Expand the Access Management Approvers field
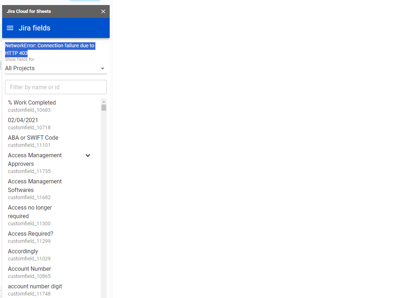This screenshot has width=413, height=298. [88, 155]
